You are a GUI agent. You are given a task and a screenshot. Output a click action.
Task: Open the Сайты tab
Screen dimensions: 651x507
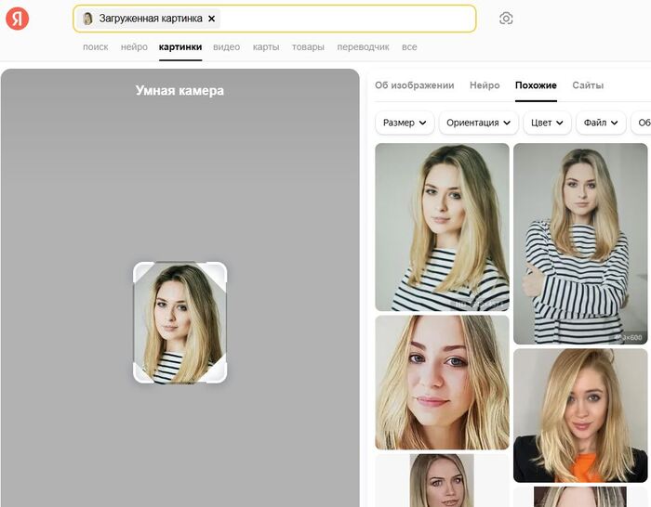click(x=588, y=85)
